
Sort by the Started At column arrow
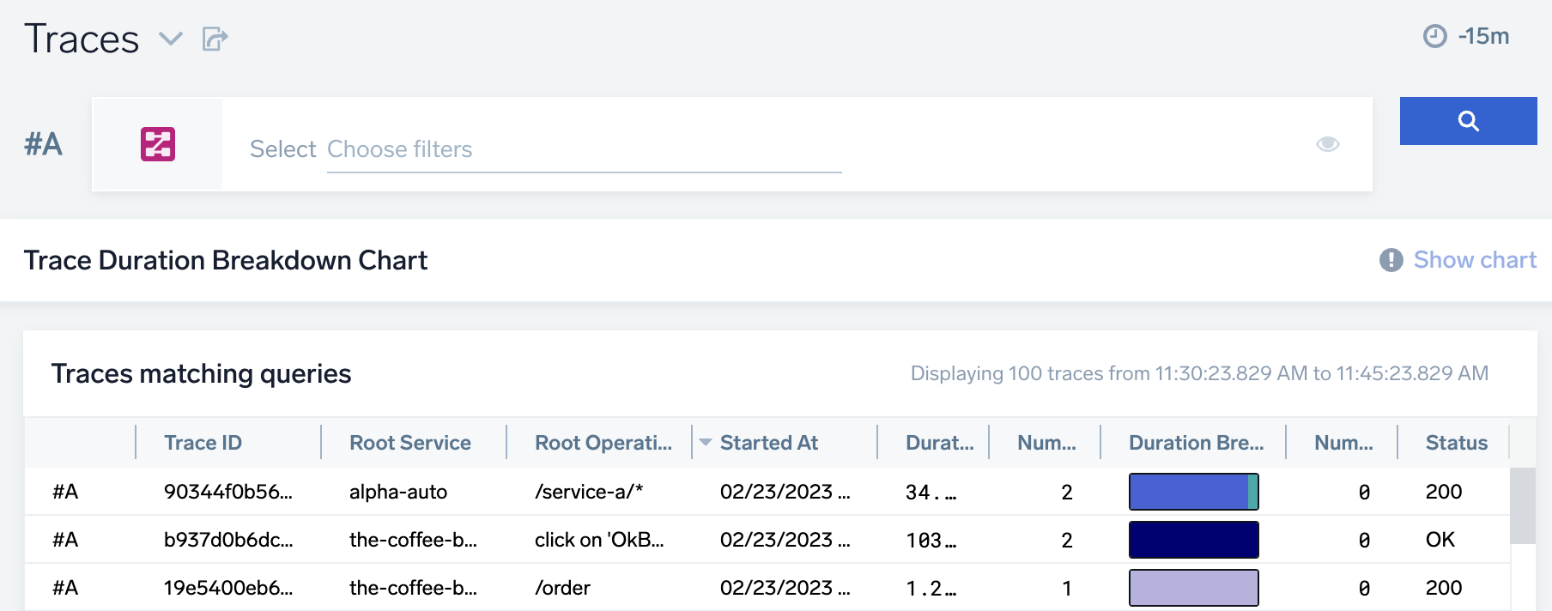coord(706,443)
